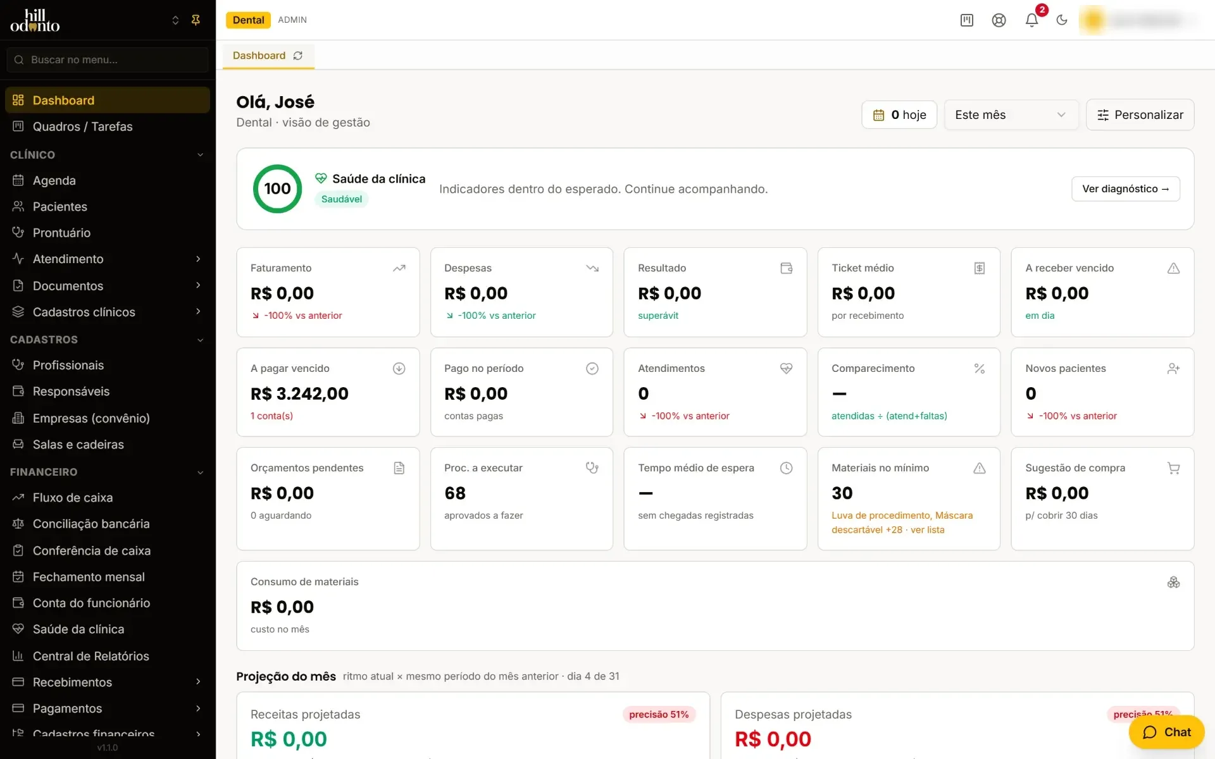Open Agenda in the sidebar
Viewport: 1215px width, 759px height.
(x=107, y=180)
